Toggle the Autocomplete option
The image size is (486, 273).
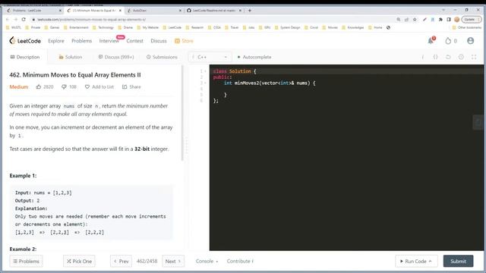pyautogui.click(x=254, y=57)
